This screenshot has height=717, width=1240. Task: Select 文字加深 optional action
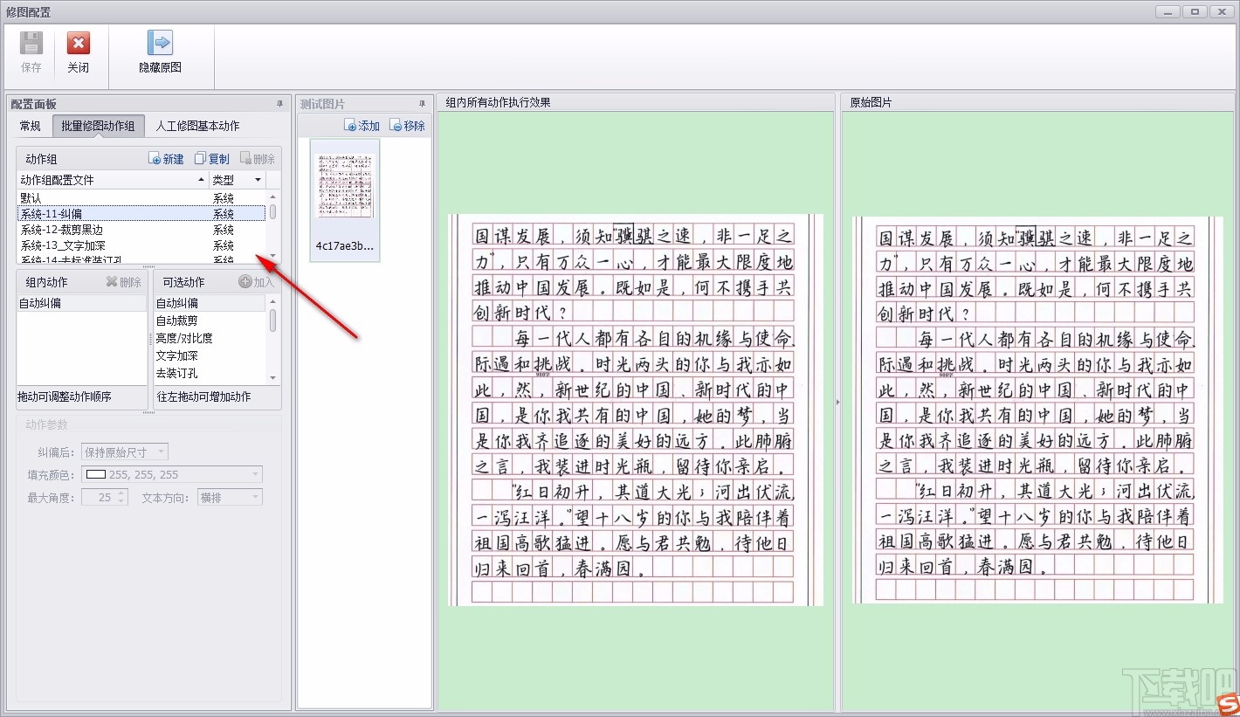coord(210,355)
